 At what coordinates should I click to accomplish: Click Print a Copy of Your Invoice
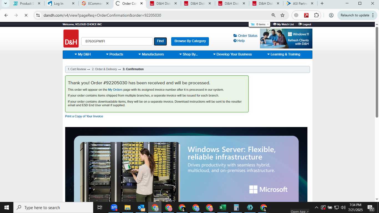(84, 116)
